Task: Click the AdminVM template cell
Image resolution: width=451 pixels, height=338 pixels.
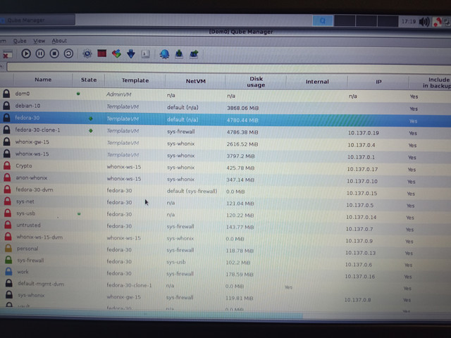Action: [x=118, y=94]
